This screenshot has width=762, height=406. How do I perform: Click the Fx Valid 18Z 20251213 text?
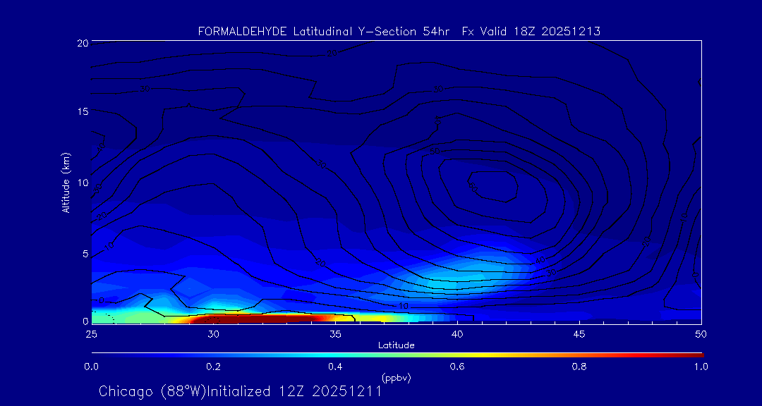pos(531,32)
